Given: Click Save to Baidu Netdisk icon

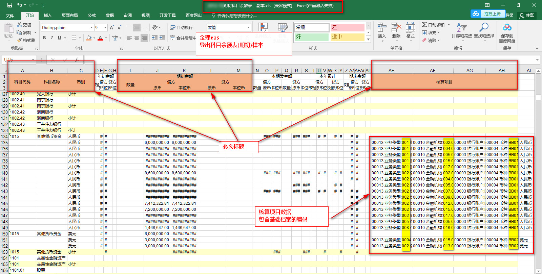Looking at the screenshot, I should 507,28.
